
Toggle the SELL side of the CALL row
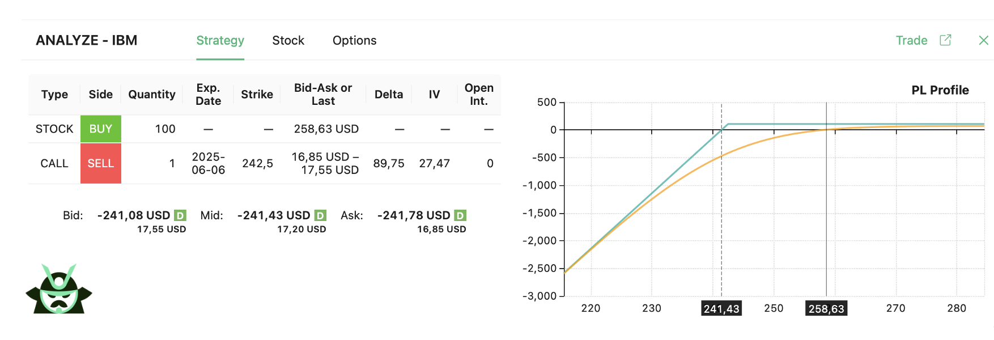pos(101,163)
